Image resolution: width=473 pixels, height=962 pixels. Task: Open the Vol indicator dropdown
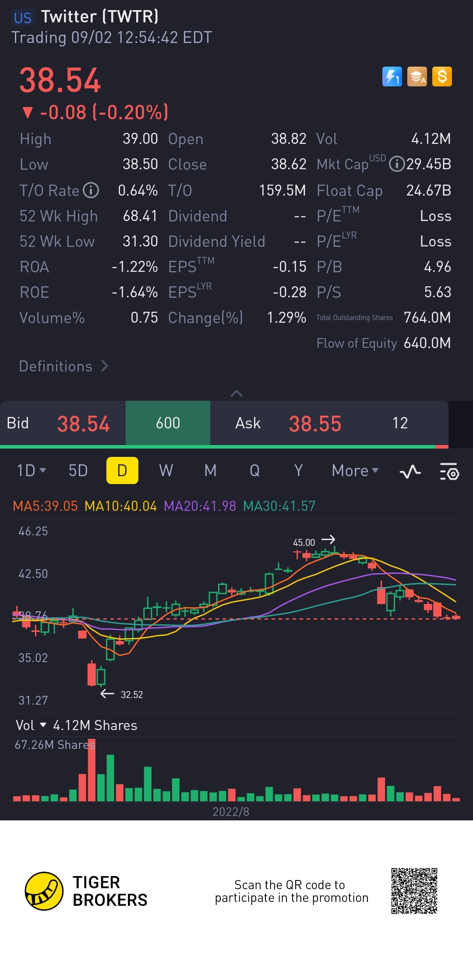tap(31, 725)
